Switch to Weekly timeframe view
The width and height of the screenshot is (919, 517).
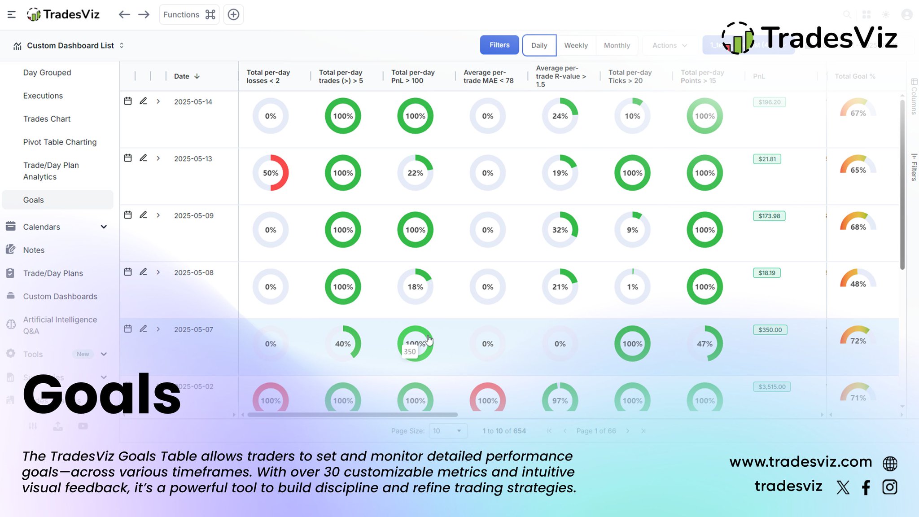pyautogui.click(x=576, y=45)
